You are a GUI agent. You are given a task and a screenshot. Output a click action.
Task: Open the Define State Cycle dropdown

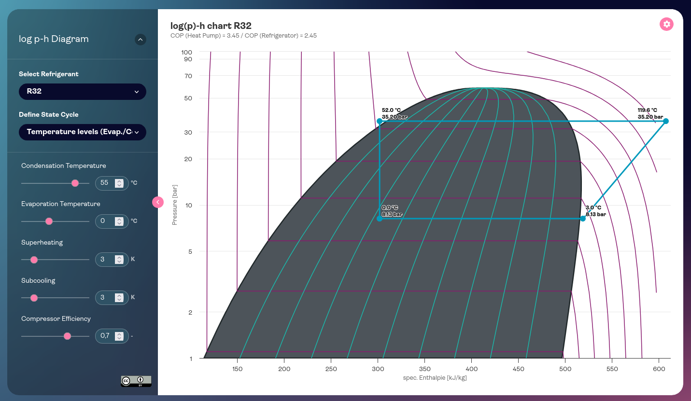tap(82, 132)
